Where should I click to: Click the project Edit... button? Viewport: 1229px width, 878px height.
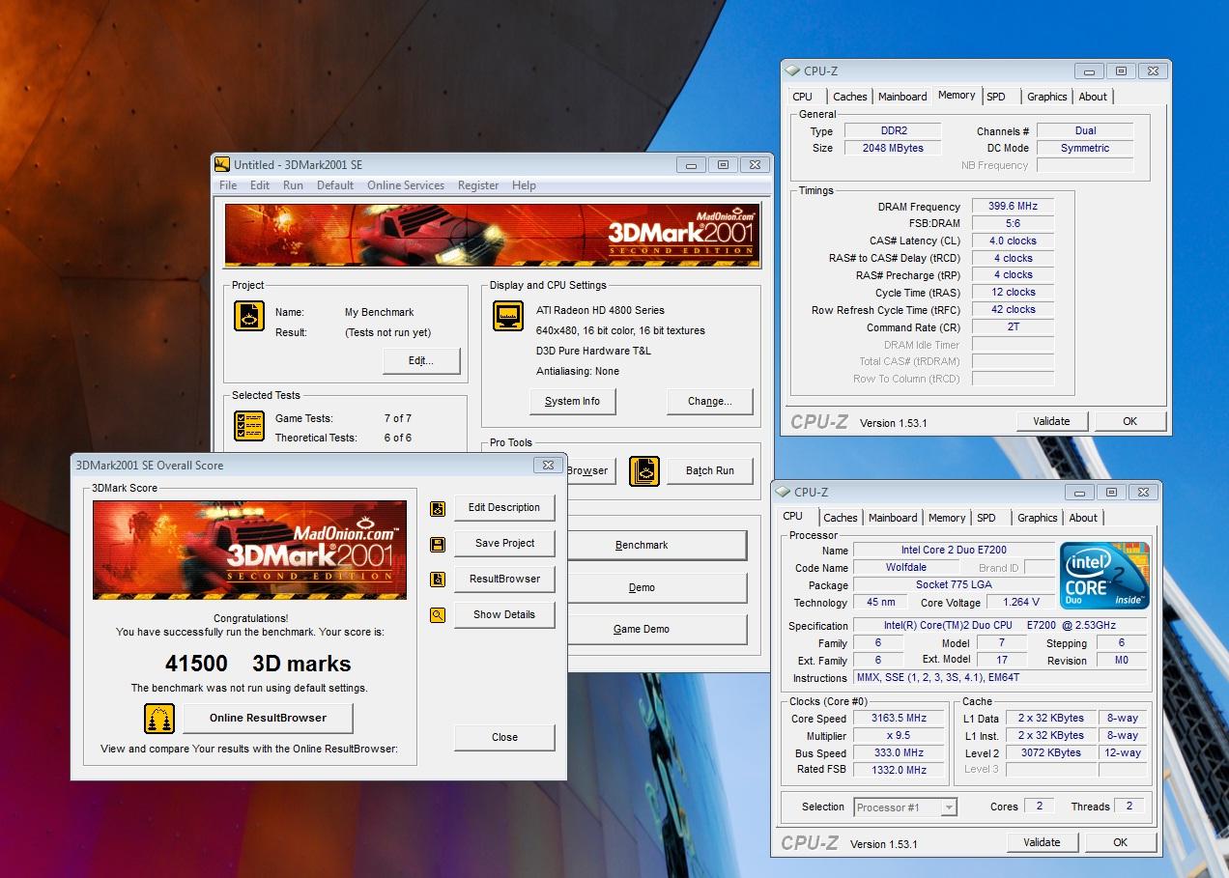click(x=421, y=361)
